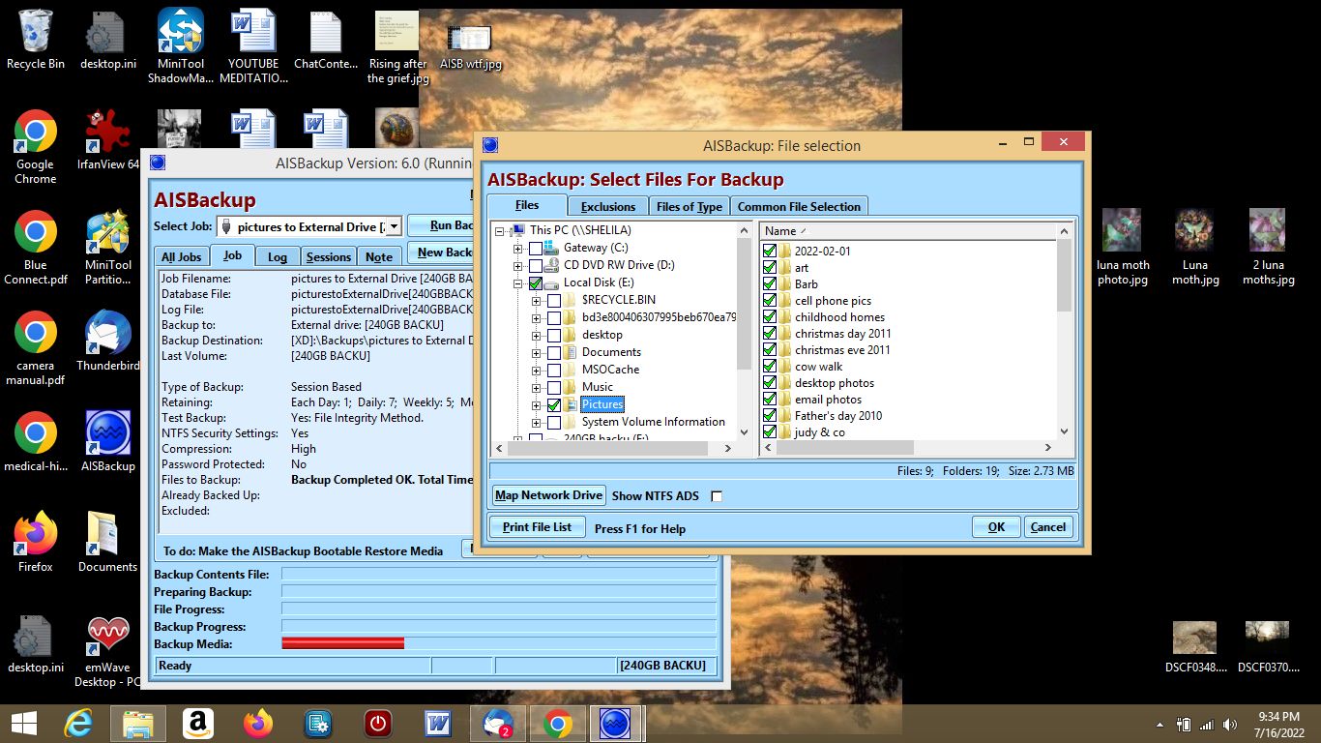The image size is (1321, 743).
Task: Click the Gateway (C:) drive icon
Action: (x=551, y=248)
